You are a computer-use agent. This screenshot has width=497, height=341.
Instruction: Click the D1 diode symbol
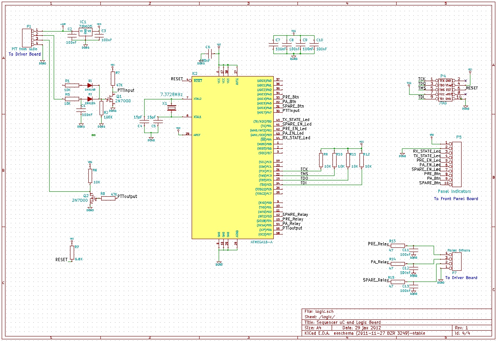pos(90,85)
